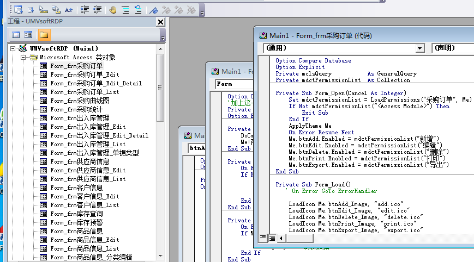The height and width of the screenshot is (262, 474).
Task: Collapse Microsoft Access 类对象 folder
Action: [x=23, y=57]
